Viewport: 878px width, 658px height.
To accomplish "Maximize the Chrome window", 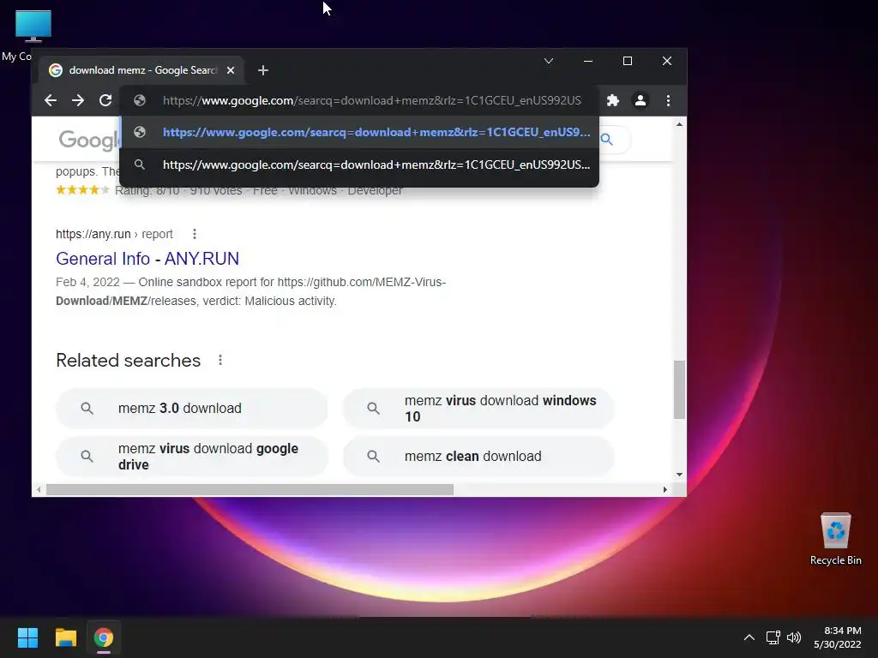I will coord(628,61).
